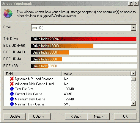Click the question mark help button in title bar
This screenshot has height=123, width=140.
[x=131, y=4]
